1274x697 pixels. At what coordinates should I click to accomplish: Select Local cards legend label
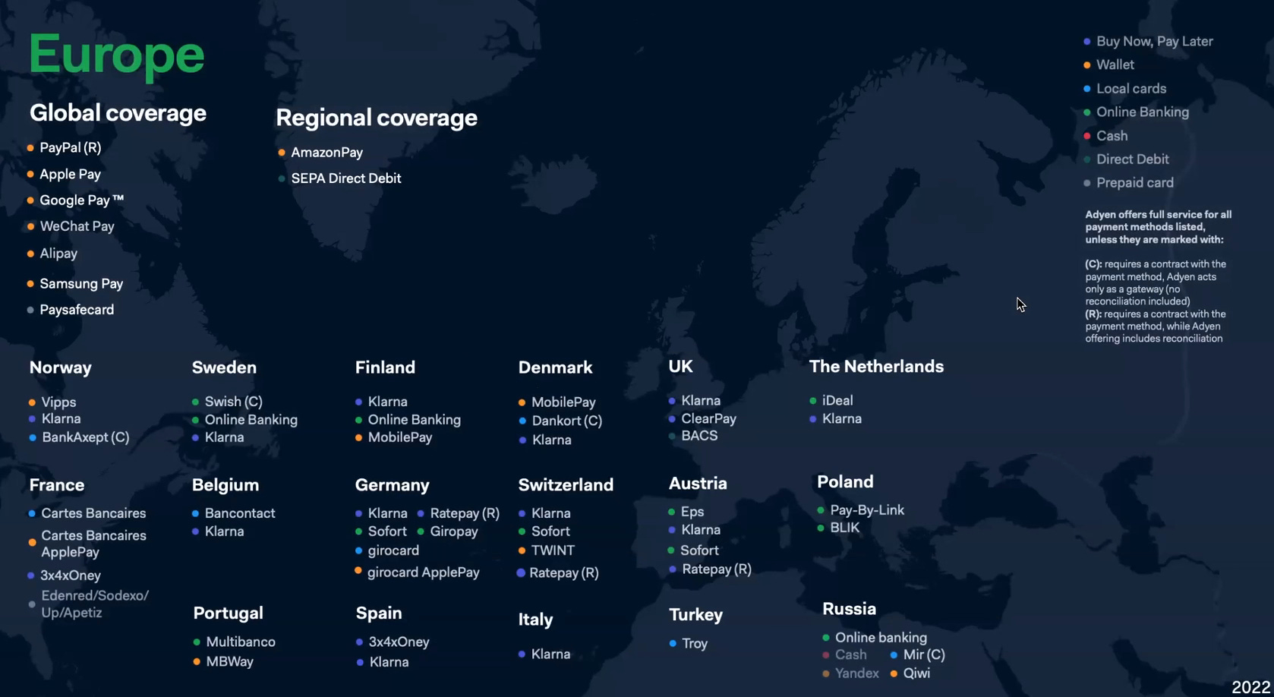(1131, 89)
